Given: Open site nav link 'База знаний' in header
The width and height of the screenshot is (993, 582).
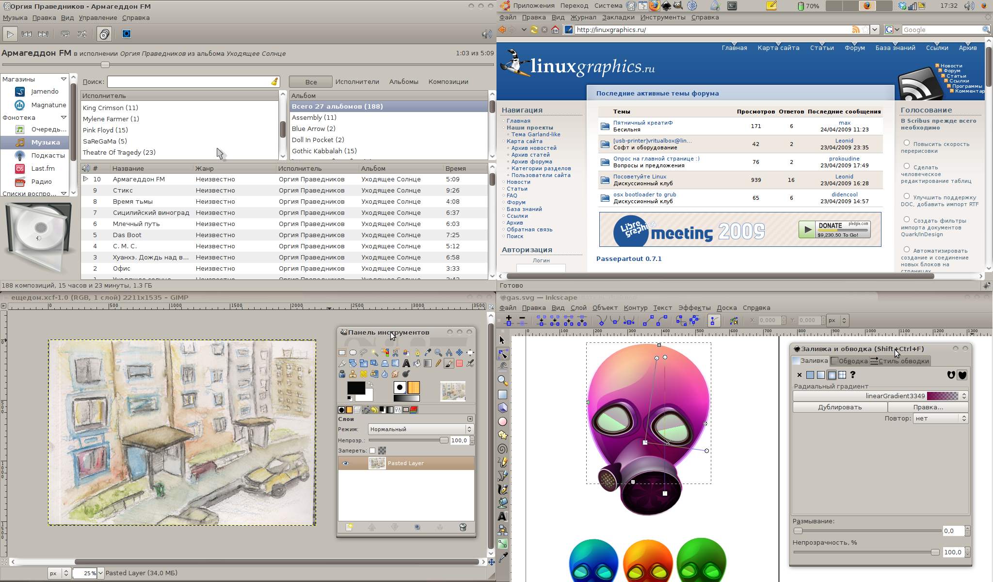Looking at the screenshot, I should tap(895, 48).
